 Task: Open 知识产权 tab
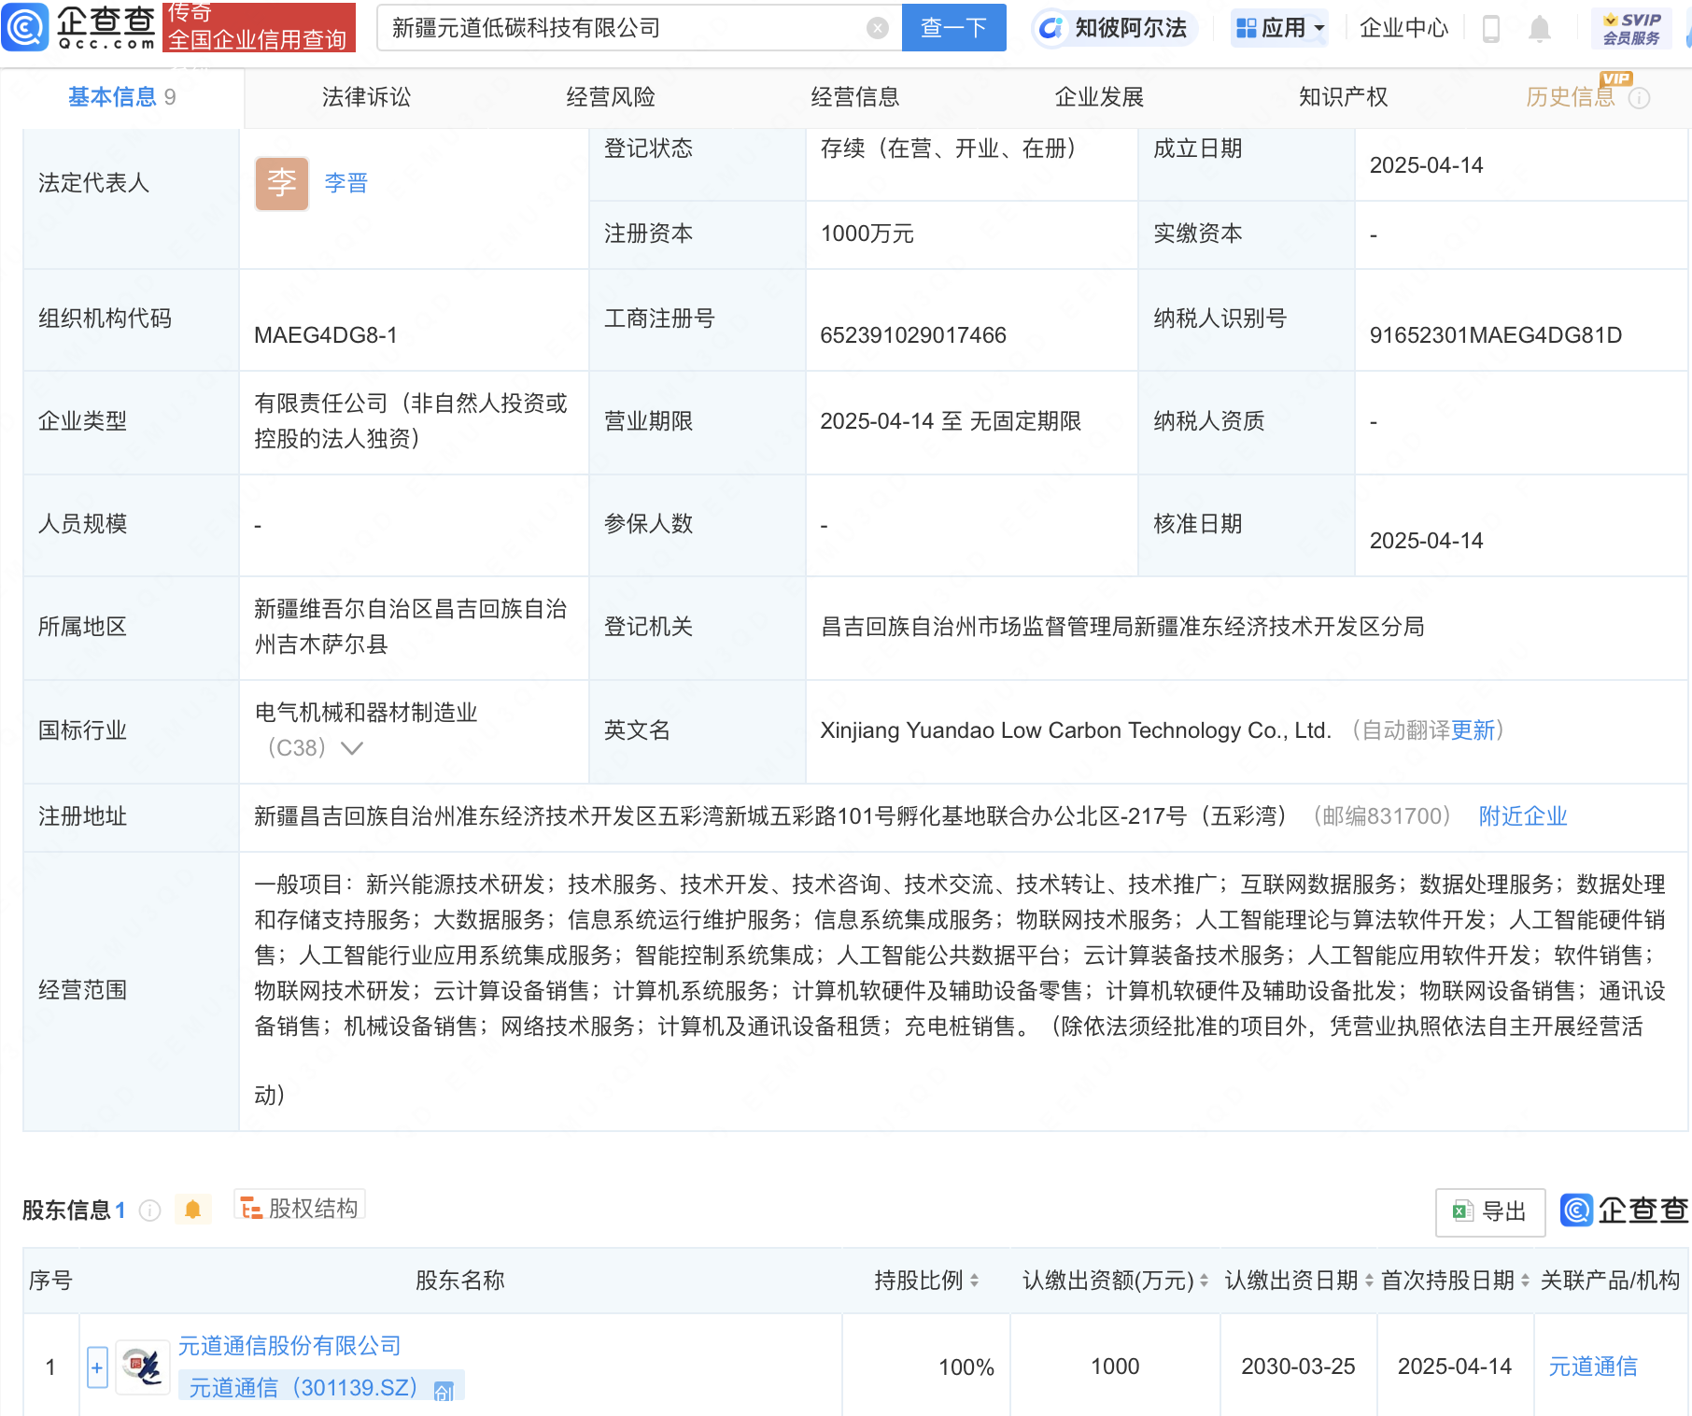pyautogui.click(x=1343, y=97)
